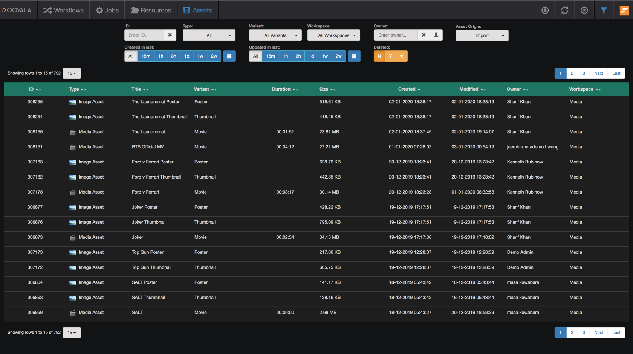633x354 pixels.
Task: Open the Asset Origin Import dropdown
Action: [482, 35]
